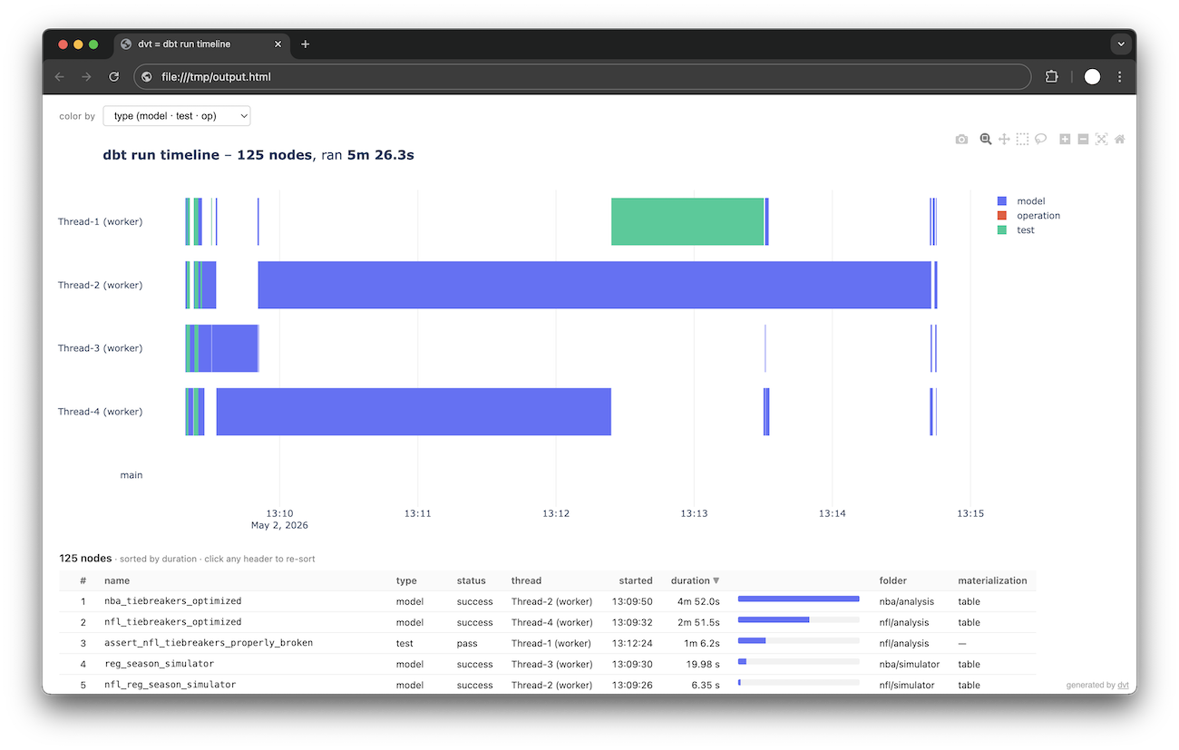Click the nba/simulator folder cell
Viewport: 1179px width, 750px height.
tap(910, 664)
